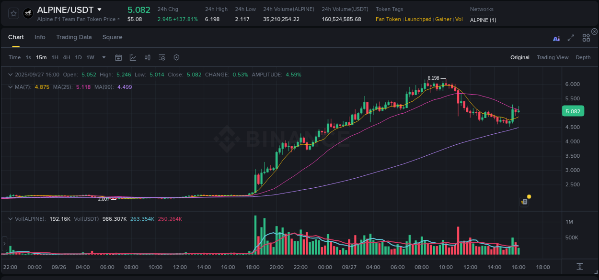Collapse the MA indicators row chevron
Viewport: 599px width, 280px height.
coord(10,87)
